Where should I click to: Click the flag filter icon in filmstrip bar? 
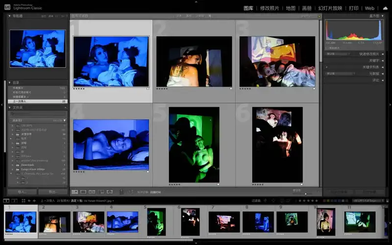tap(266, 200)
